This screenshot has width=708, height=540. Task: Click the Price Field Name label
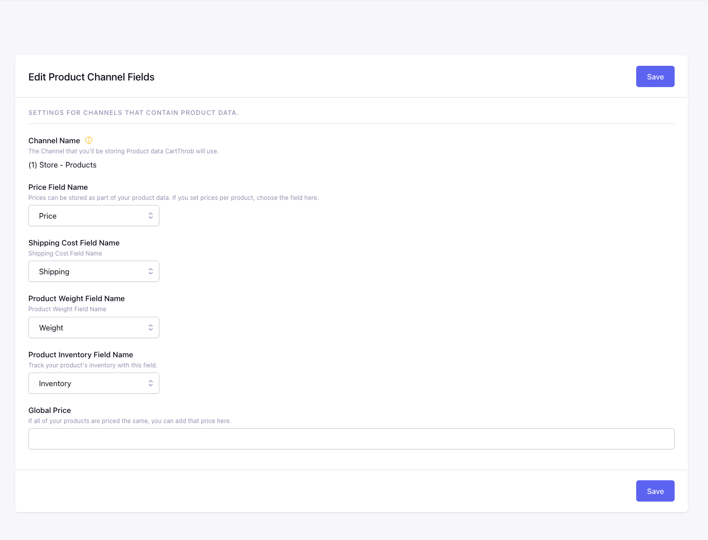pyautogui.click(x=58, y=187)
